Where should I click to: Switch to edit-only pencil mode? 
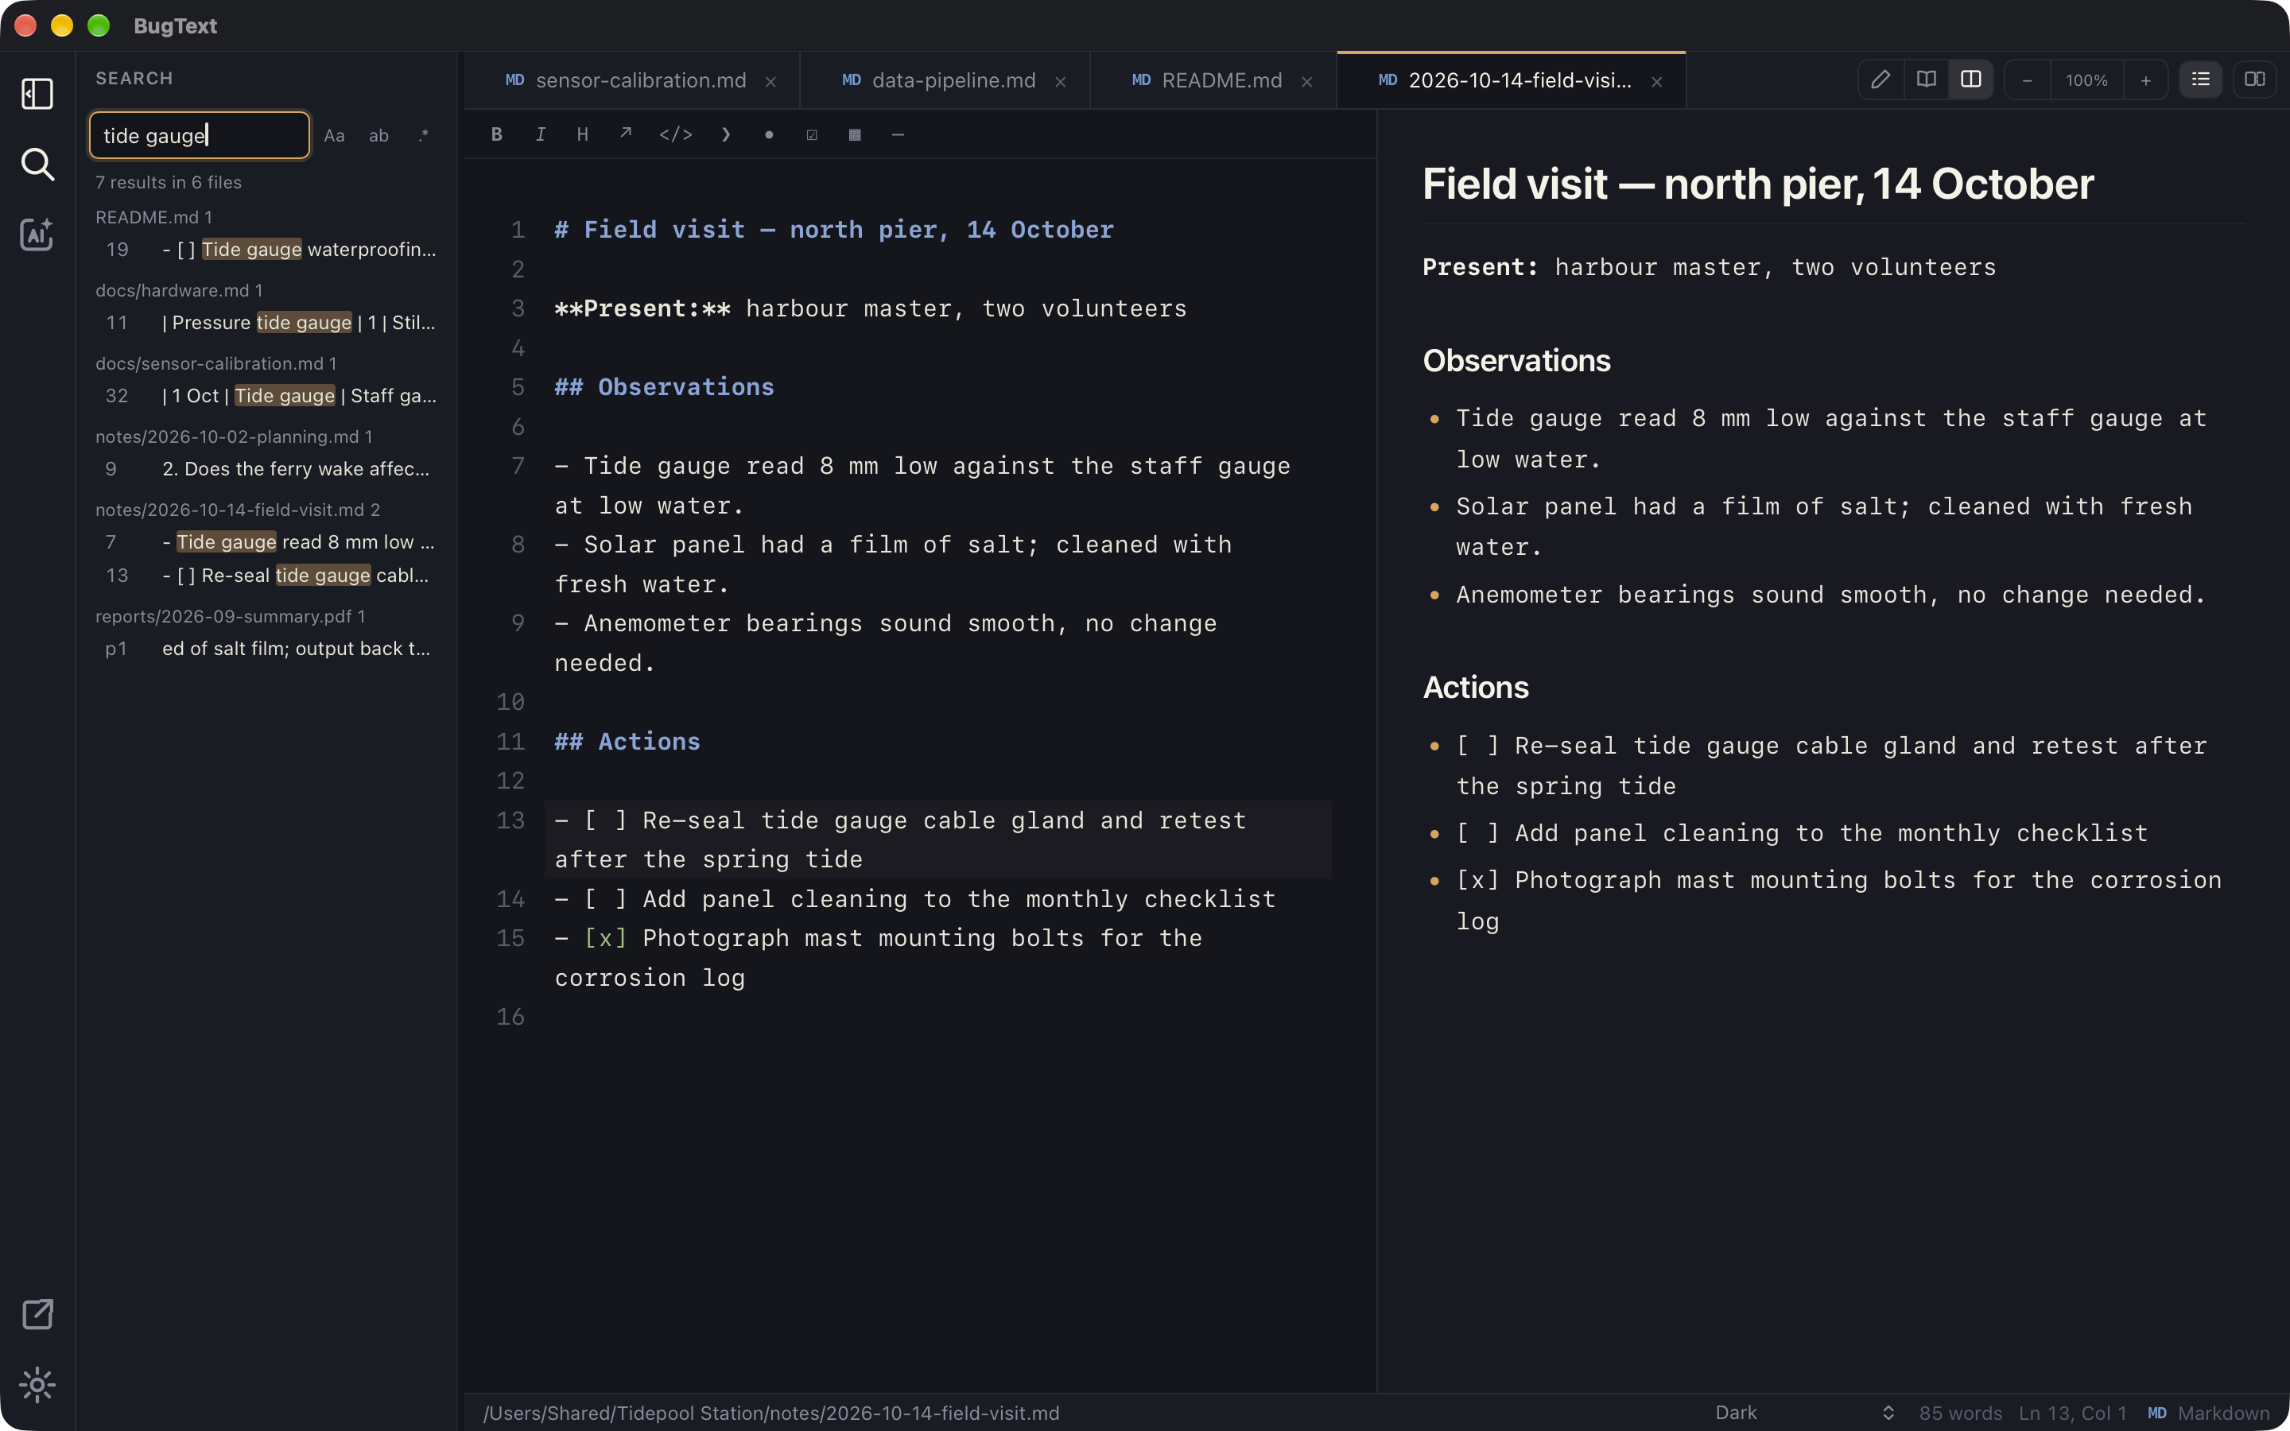[x=1881, y=79]
